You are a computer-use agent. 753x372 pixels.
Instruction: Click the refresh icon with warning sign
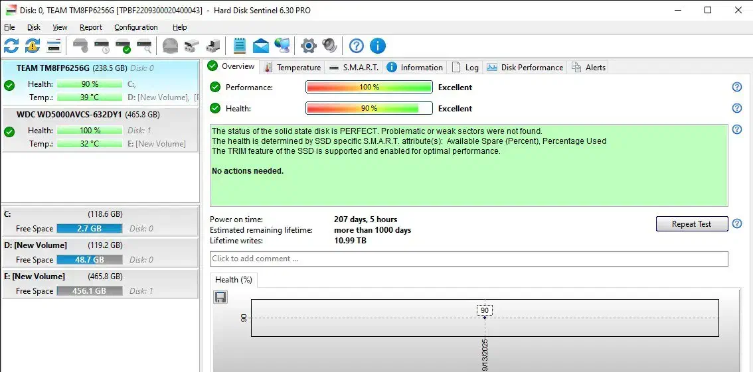coord(33,46)
